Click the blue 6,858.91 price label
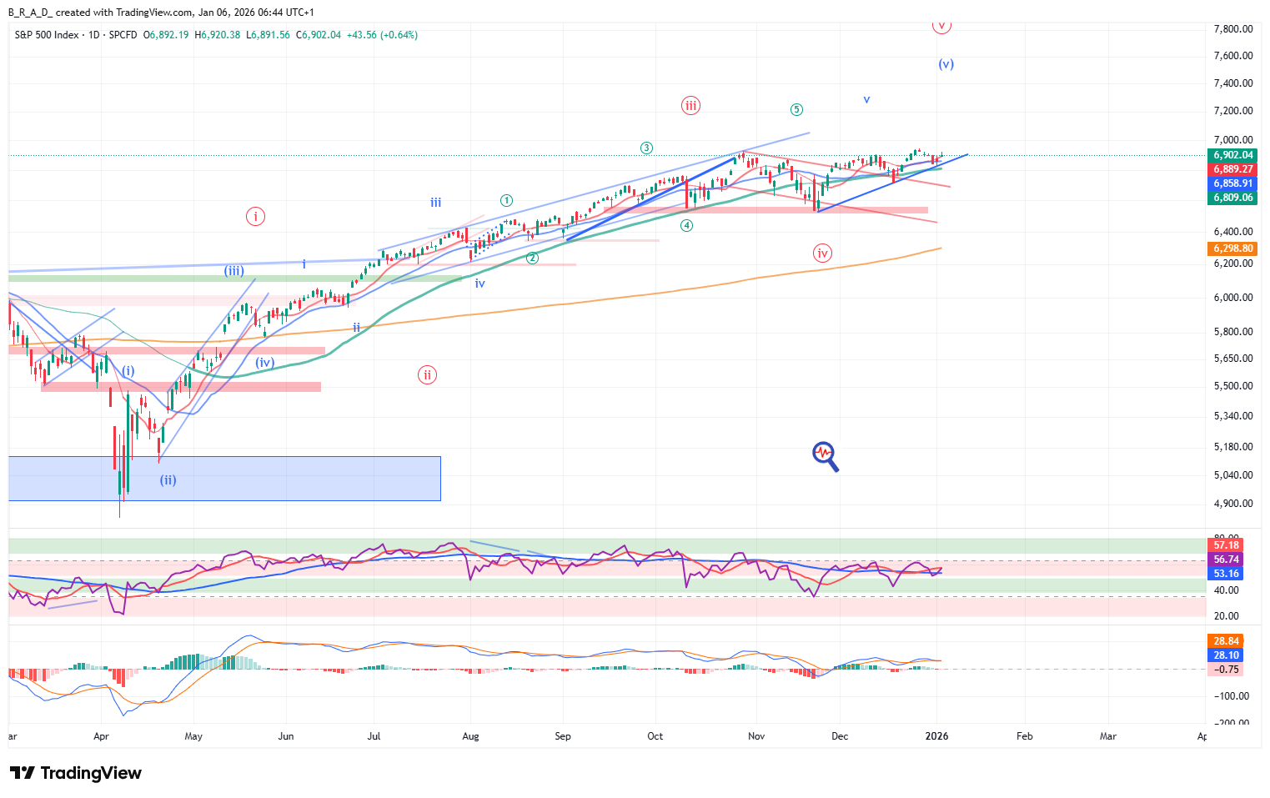 [x=1232, y=183]
